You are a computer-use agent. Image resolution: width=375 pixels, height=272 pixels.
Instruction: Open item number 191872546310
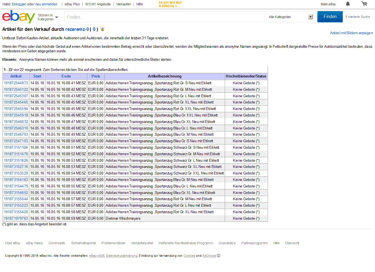tap(16, 128)
